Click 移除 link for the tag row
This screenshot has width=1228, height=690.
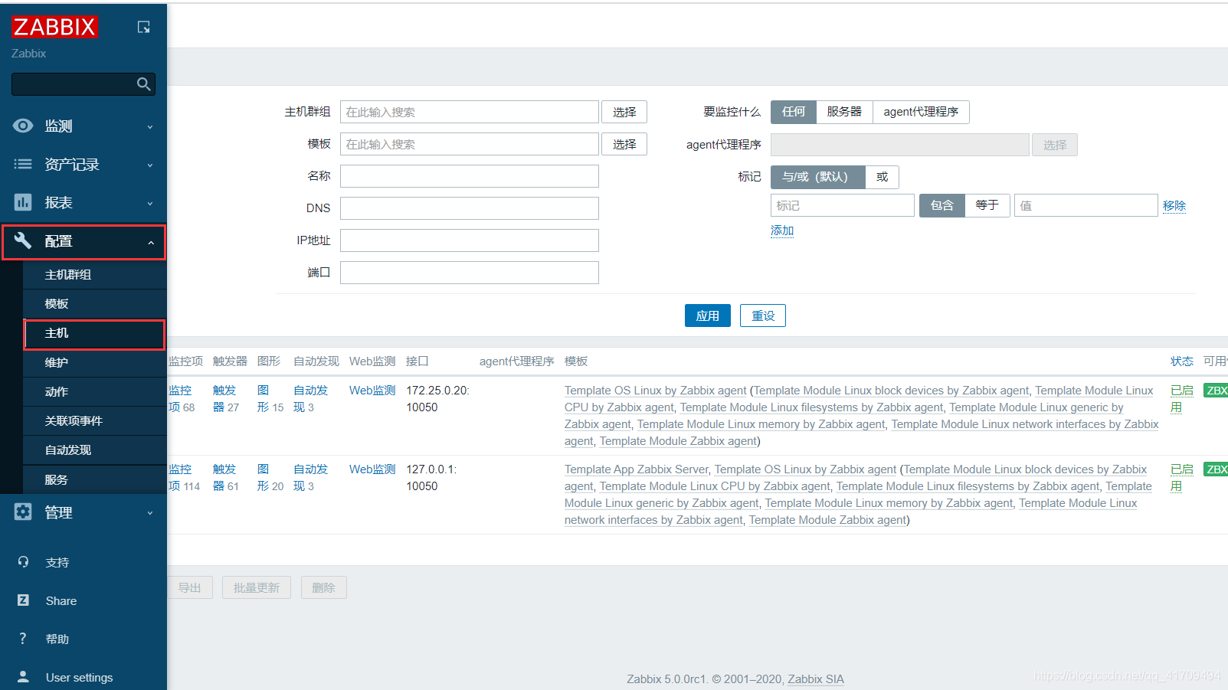pyautogui.click(x=1174, y=205)
